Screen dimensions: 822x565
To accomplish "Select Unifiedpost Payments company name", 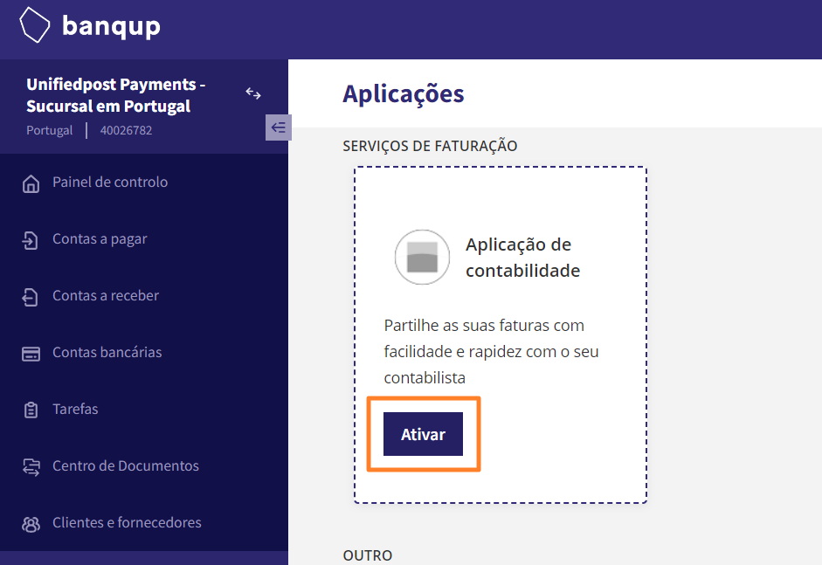I will click(116, 95).
